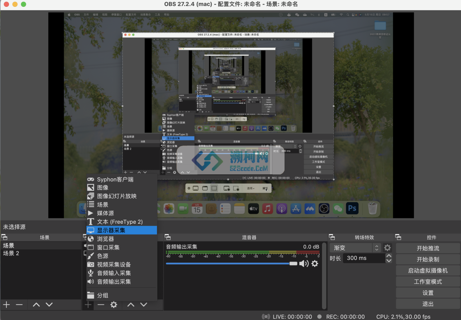Screen dimensions: 461x320
Task: Click the mixer's audio level meter
Action: tap(242, 252)
